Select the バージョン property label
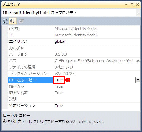Screen dimensions: 142x132 coord(18,54)
